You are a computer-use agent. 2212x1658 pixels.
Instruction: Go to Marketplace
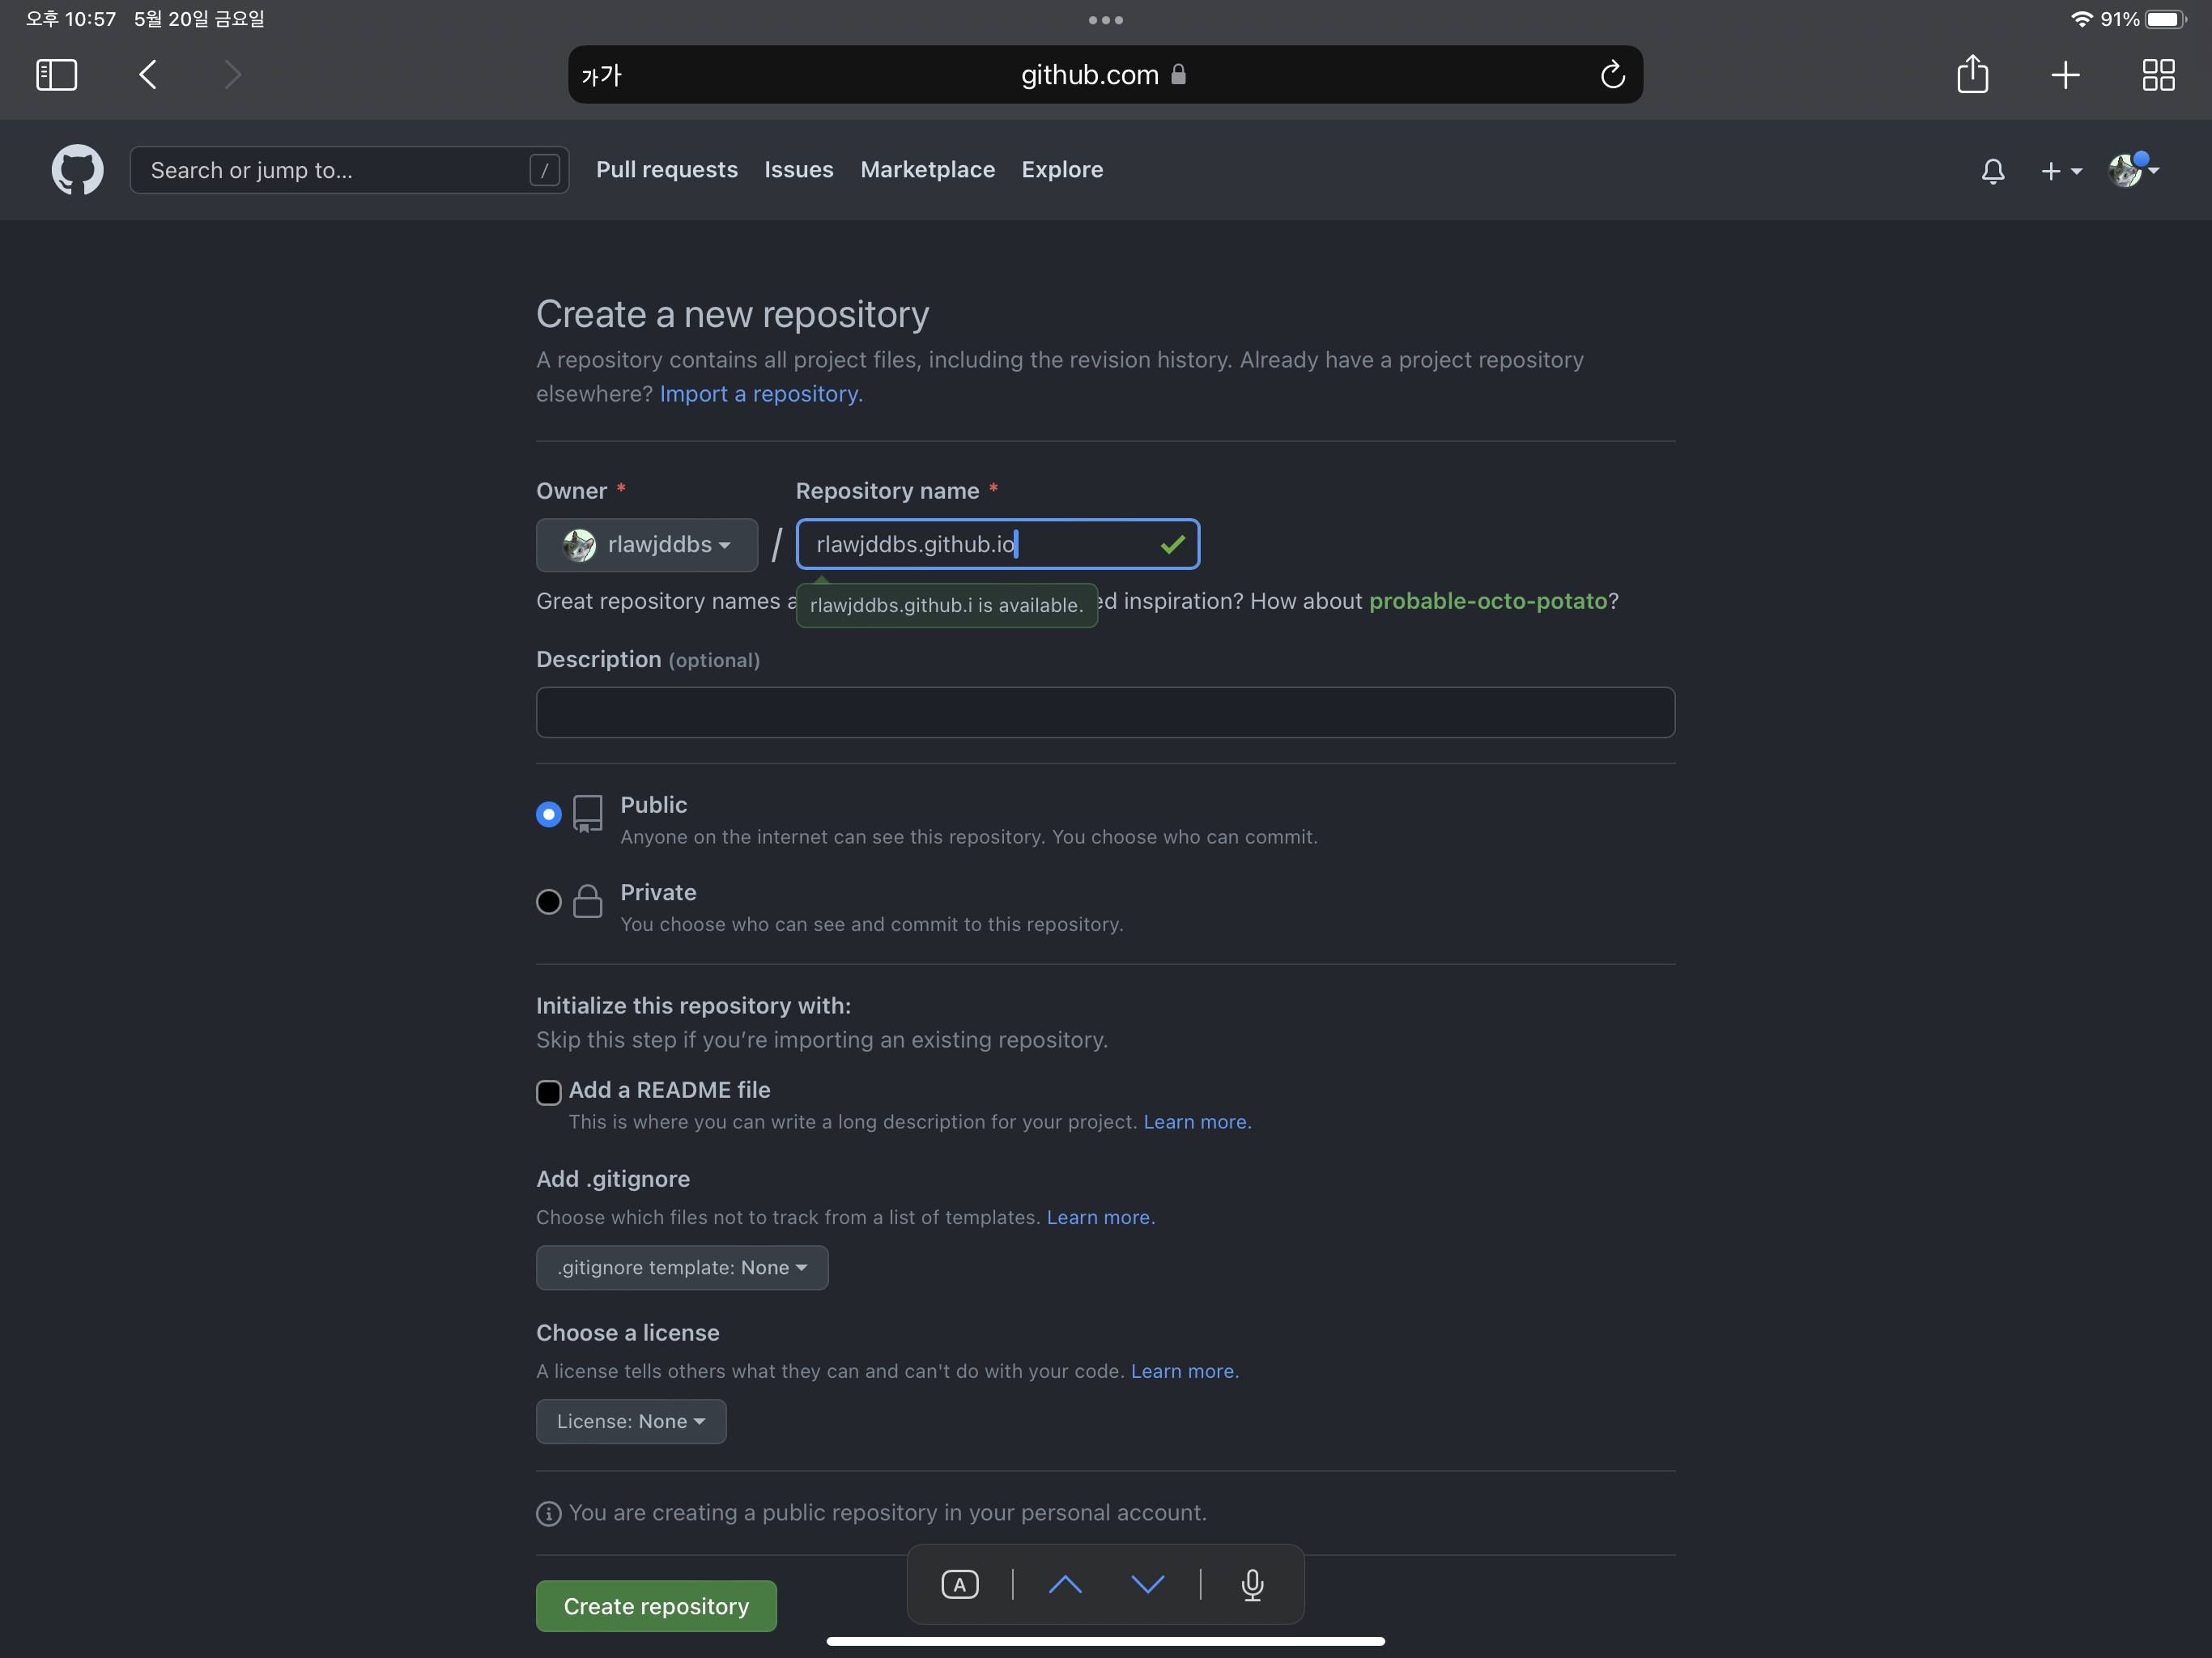click(x=928, y=170)
